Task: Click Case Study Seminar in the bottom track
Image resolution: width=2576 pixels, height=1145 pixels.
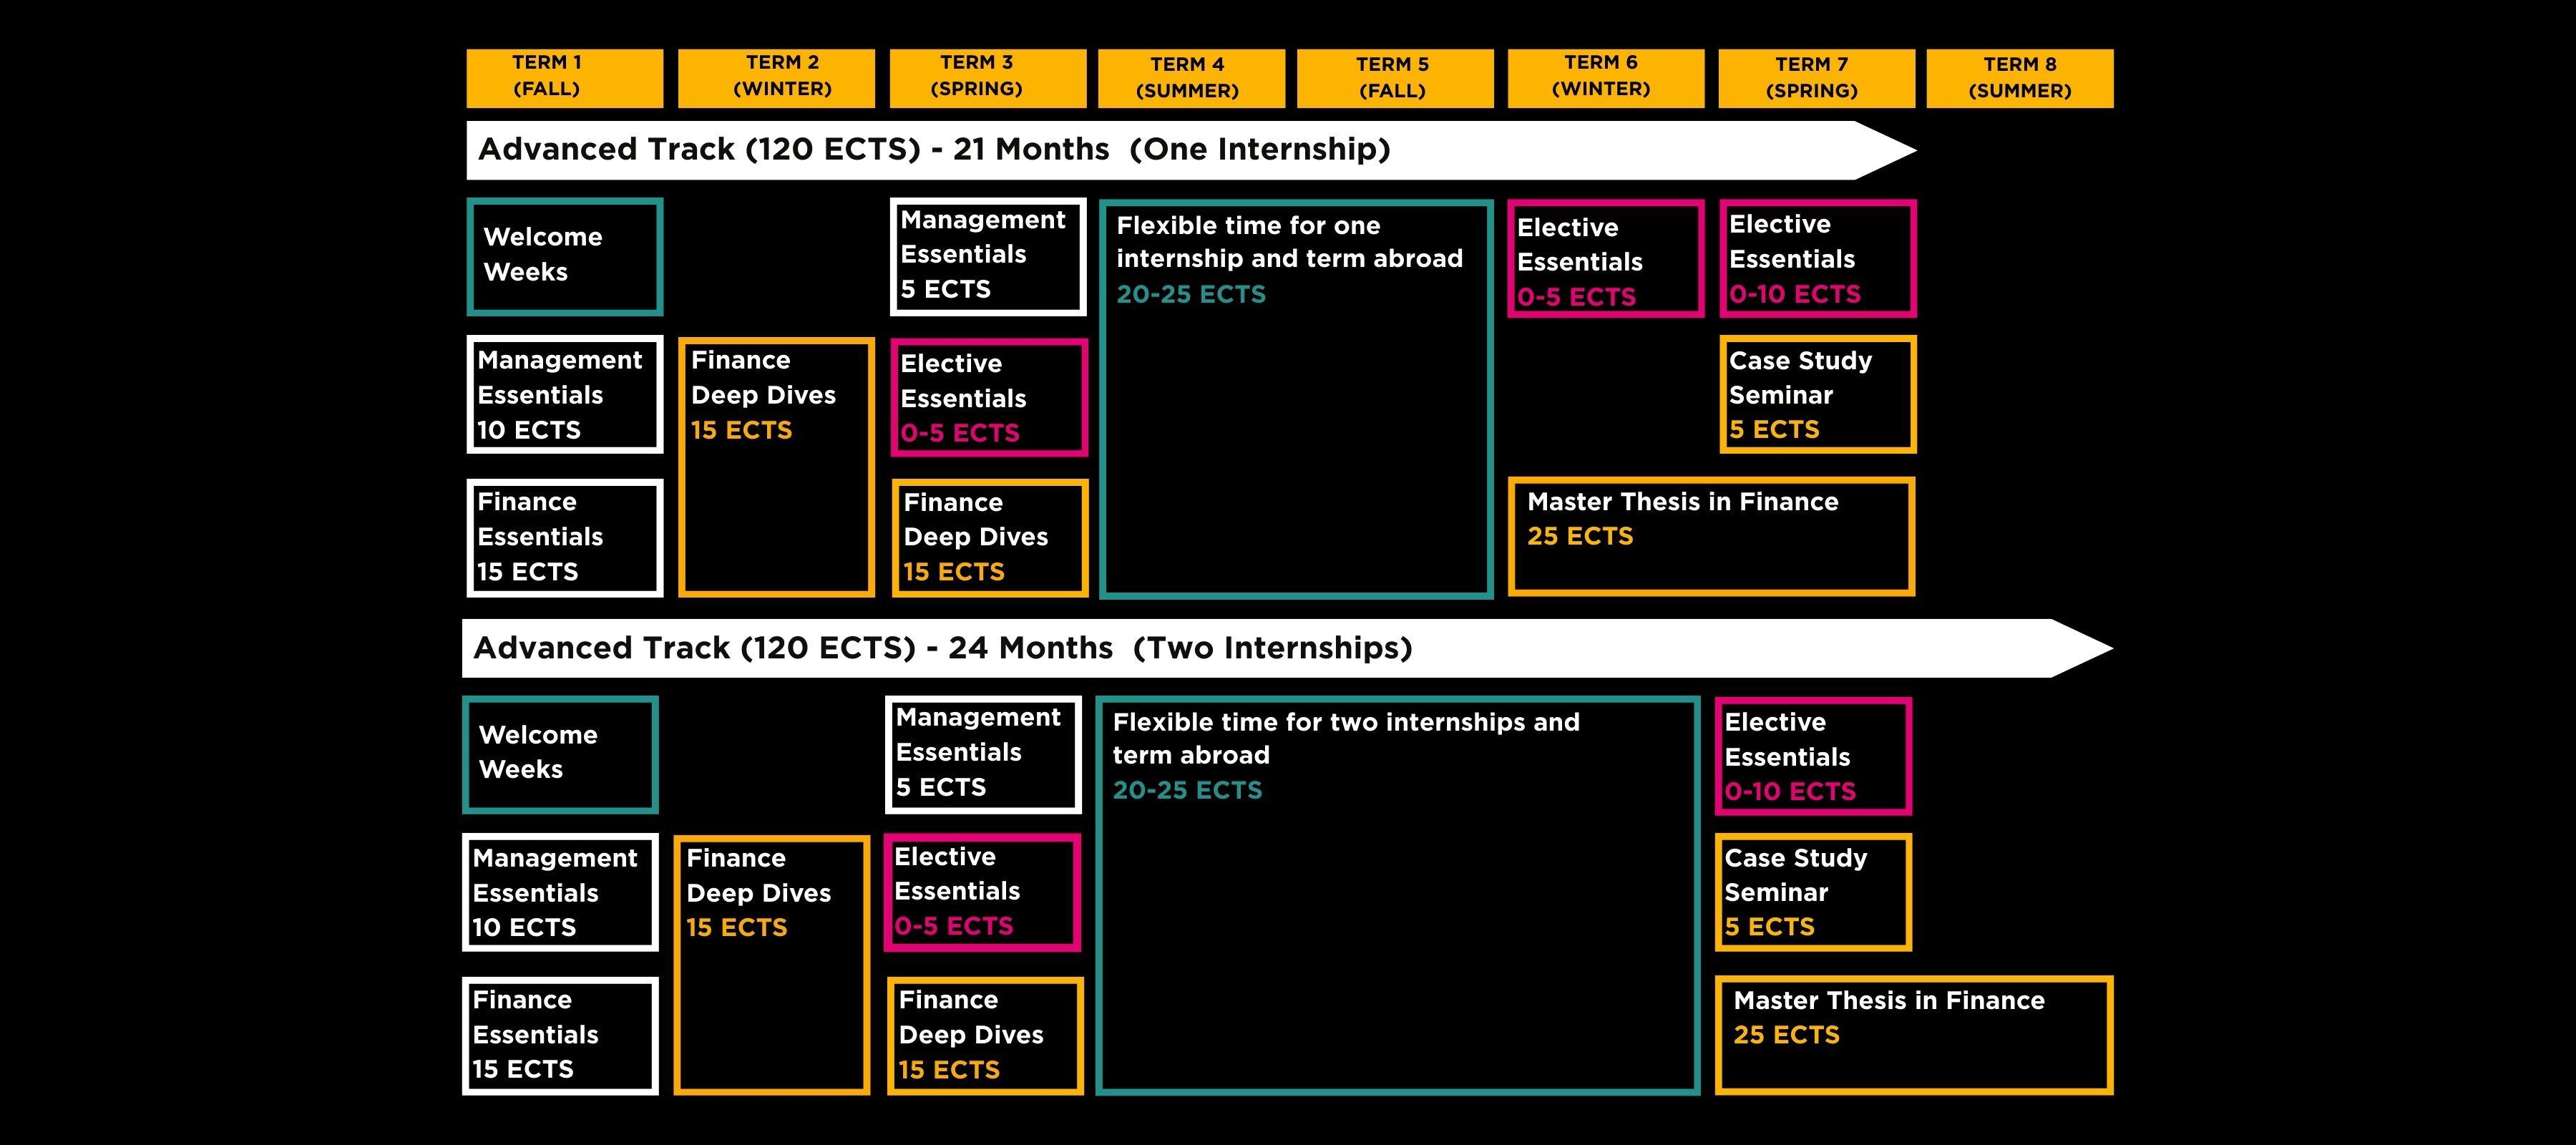Action: pos(1812,892)
